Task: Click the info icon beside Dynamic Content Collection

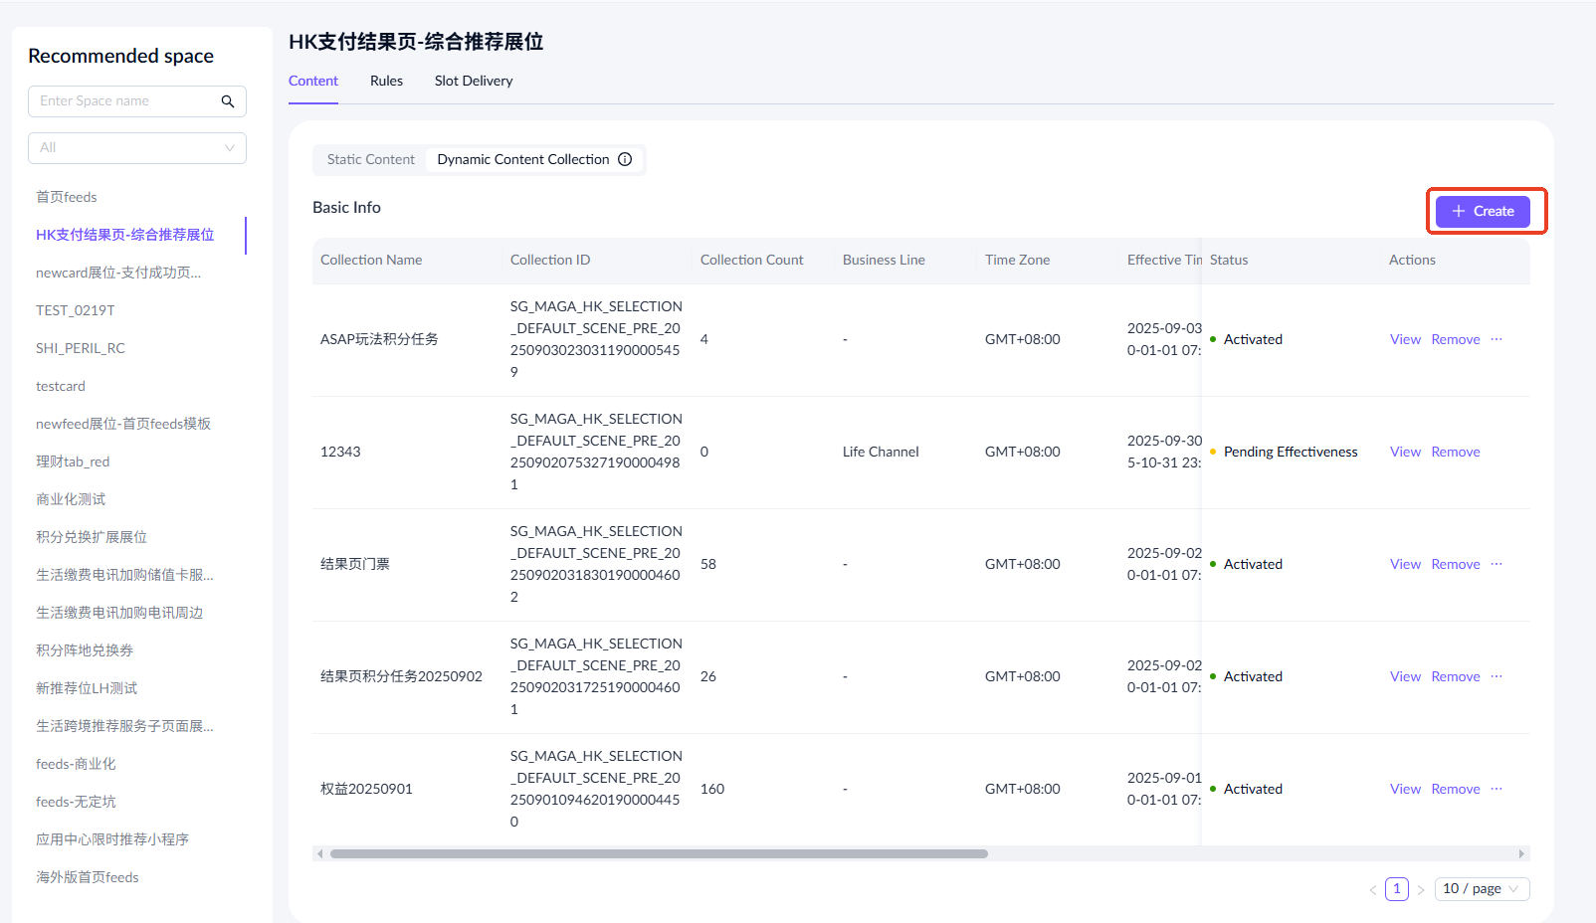Action: [x=625, y=159]
